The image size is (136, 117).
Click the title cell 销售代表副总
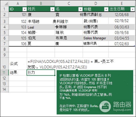click(96, 15)
